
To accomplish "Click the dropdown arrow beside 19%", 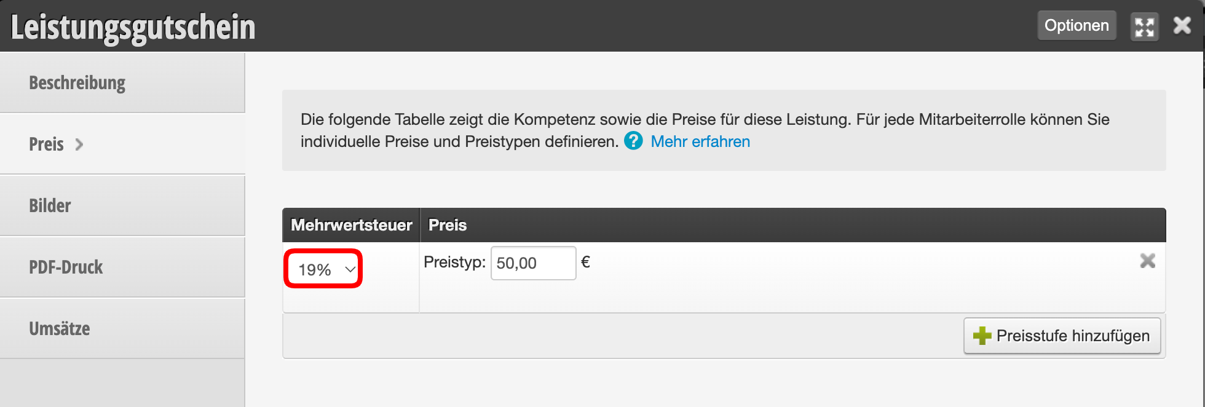I will pos(350,269).
